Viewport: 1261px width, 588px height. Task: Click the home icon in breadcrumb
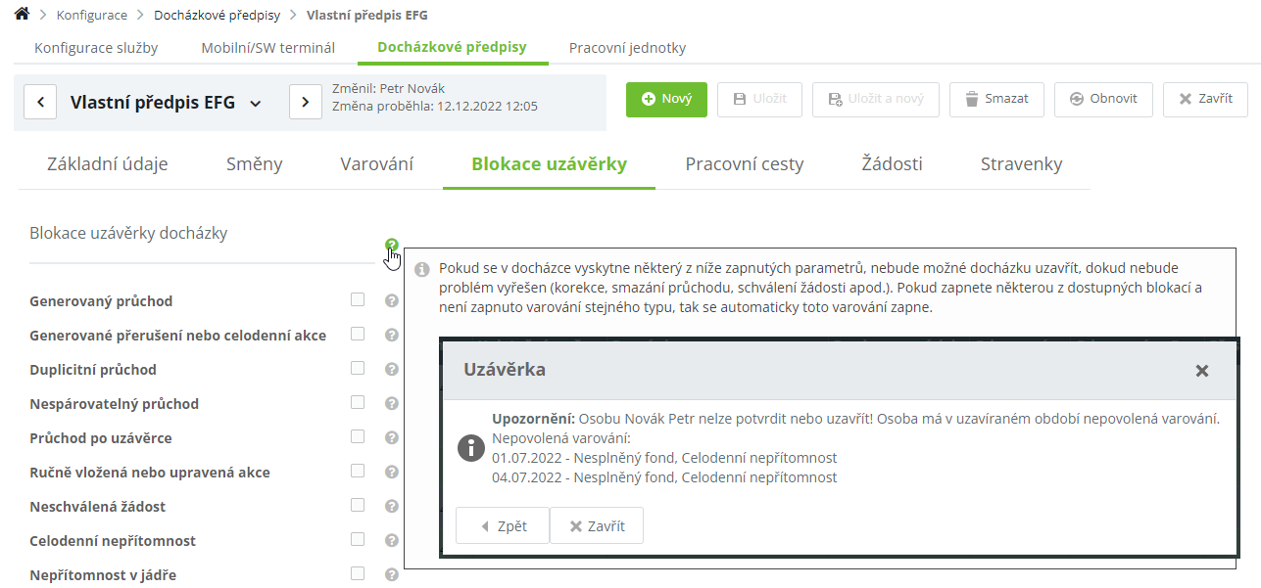click(x=22, y=15)
